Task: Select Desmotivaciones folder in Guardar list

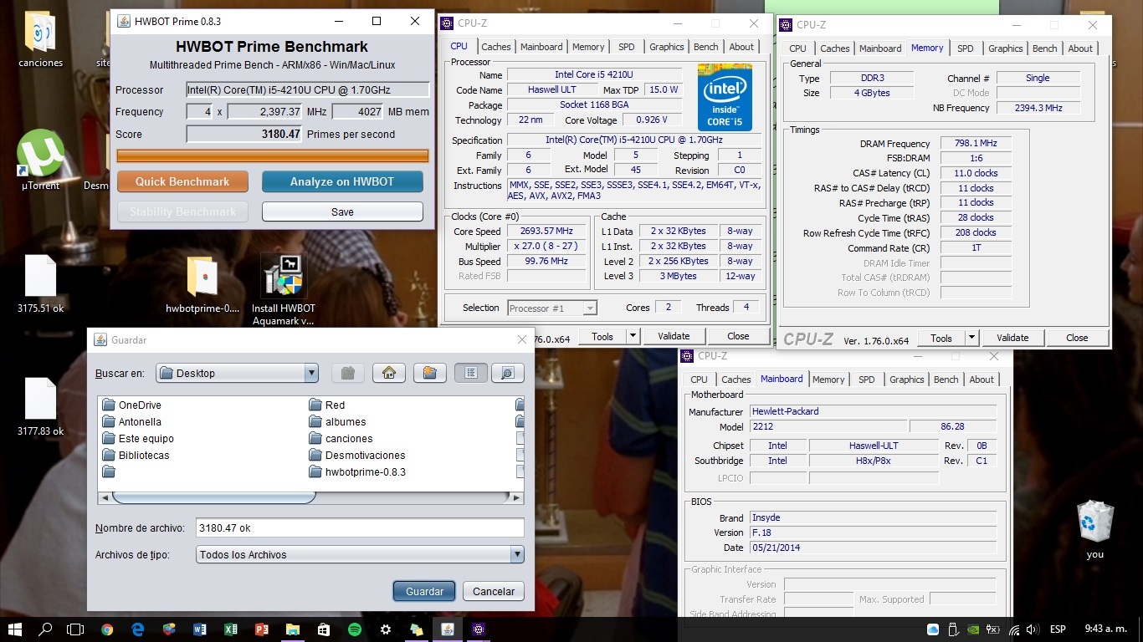Action: pos(357,456)
